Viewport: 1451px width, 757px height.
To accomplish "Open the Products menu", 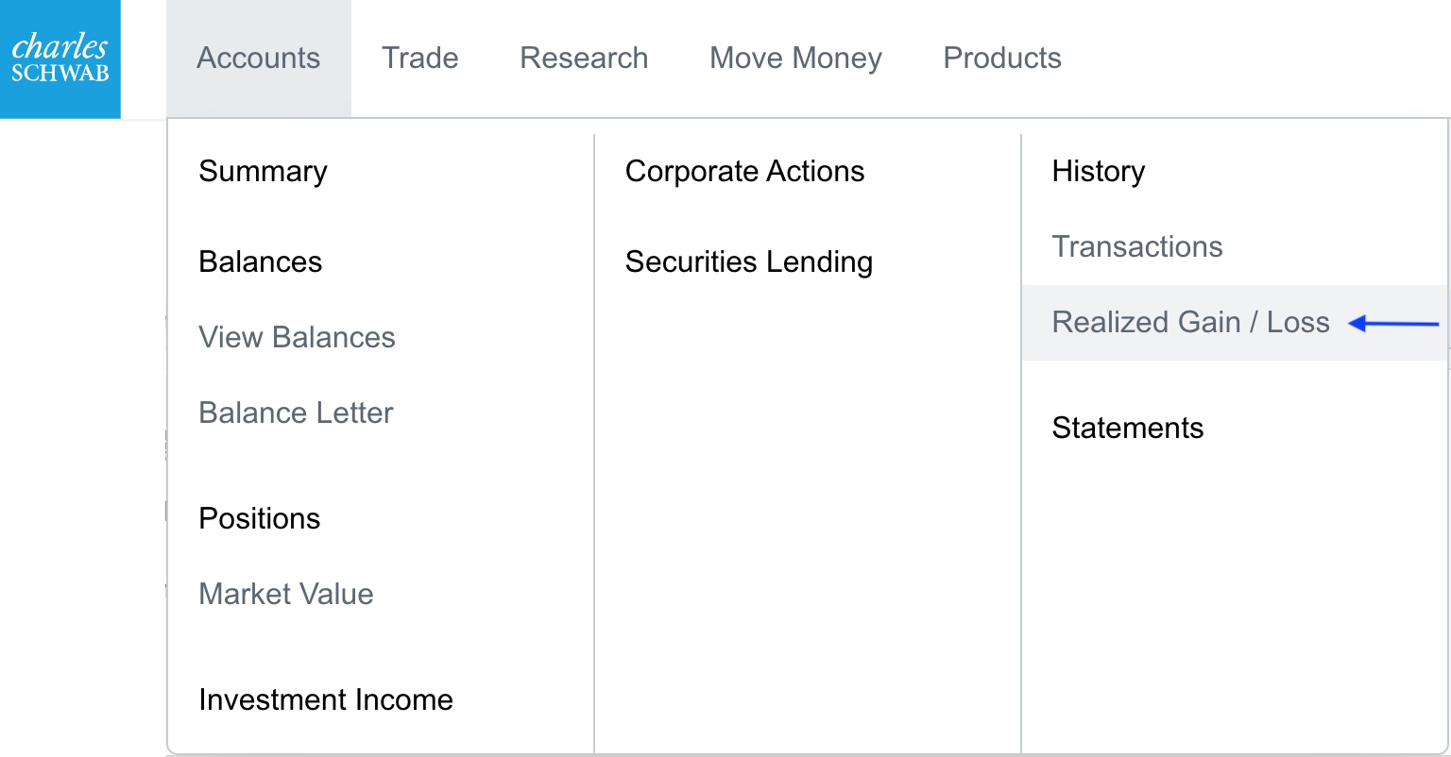I will (x=1002, y=59).
